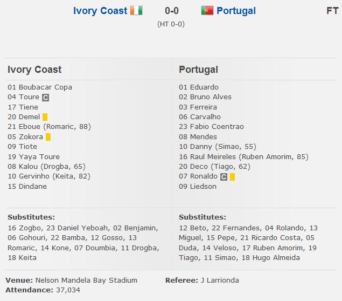Click the Portugal flag icon
Viewport: 342px width, 301px height.
coord(207,11)
